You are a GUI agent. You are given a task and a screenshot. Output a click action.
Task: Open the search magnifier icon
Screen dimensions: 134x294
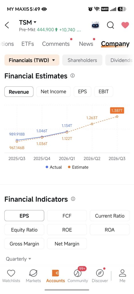111,25
